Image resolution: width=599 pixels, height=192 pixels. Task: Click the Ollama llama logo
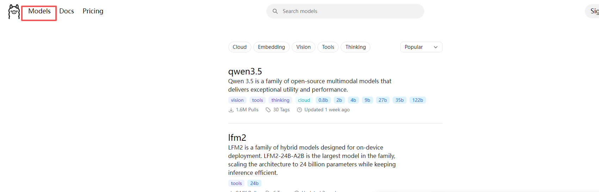(x=14, y=12)
